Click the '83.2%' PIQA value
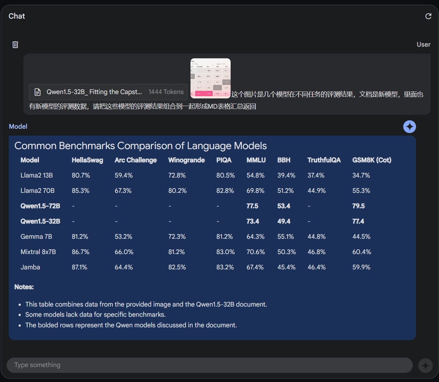 (225, 267)
